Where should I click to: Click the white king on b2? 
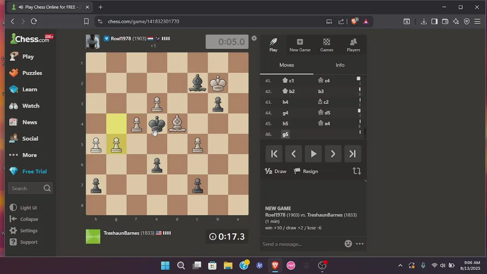click(218, 83)
